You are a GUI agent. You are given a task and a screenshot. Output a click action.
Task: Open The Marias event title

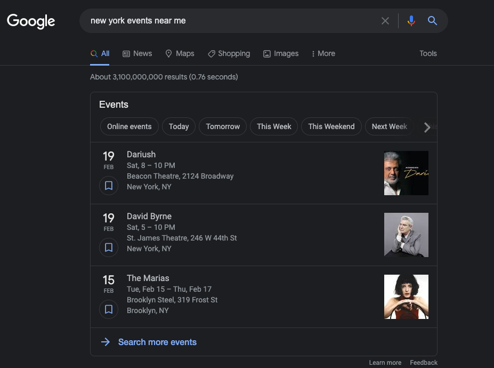click(x=148, y=278)
